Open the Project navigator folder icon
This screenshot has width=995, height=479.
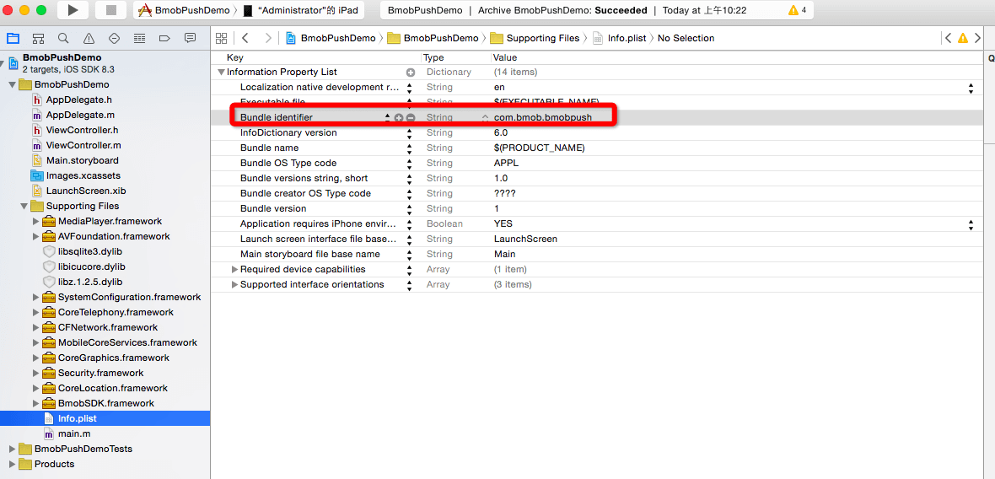pos(13,38)
